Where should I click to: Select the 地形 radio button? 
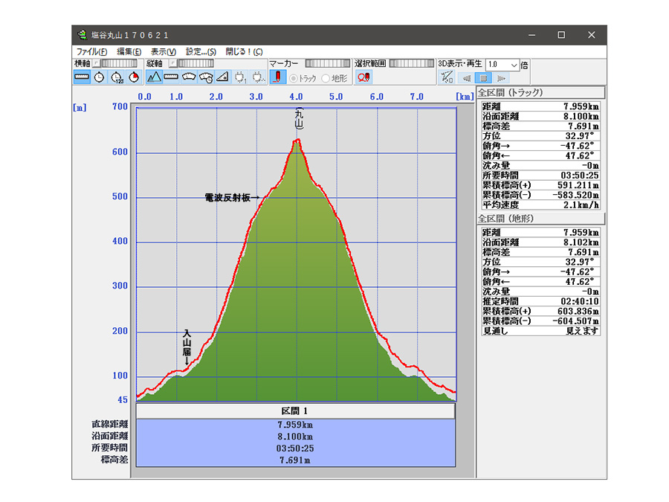point(326,78)
